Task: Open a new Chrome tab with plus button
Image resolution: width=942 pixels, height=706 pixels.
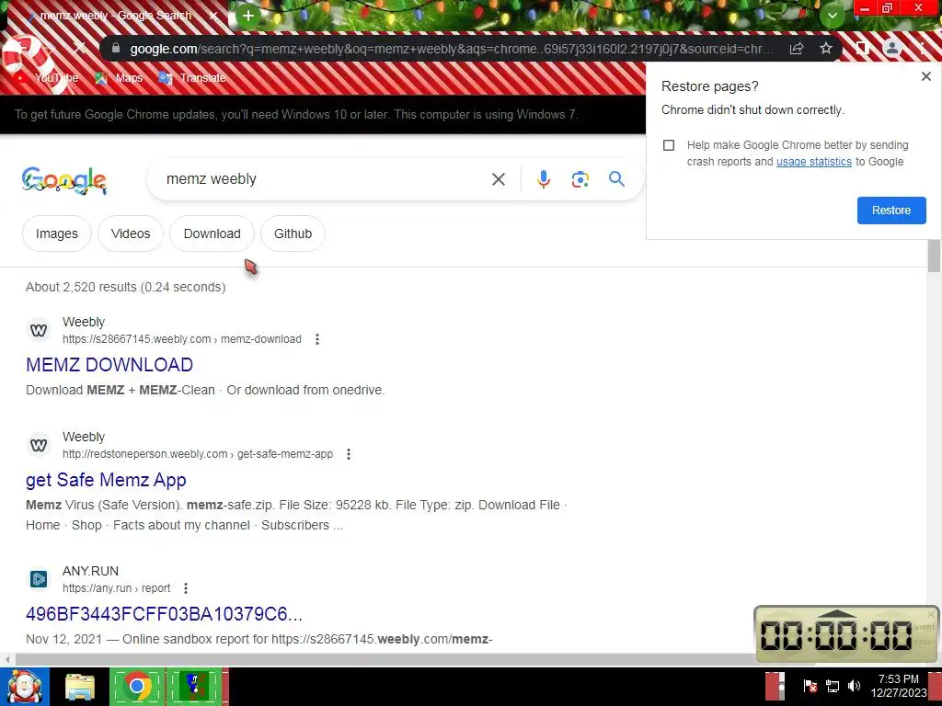Action: [x=248, y=17]
